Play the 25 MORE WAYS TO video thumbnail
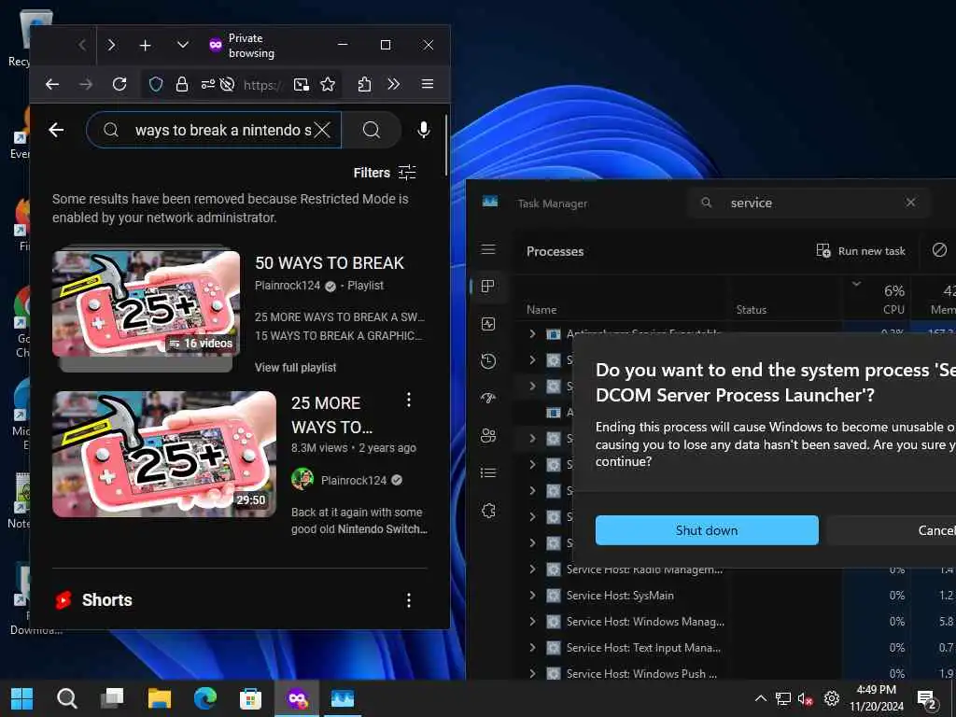Screen dimensions: 956x717 [164, 455]
